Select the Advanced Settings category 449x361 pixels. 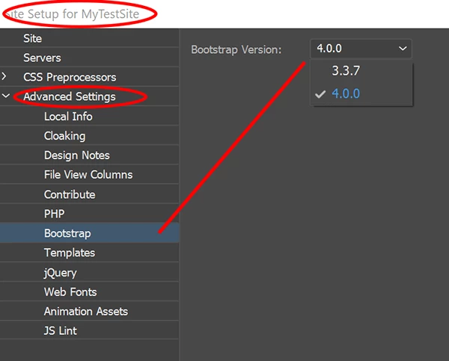click(89, 96)
